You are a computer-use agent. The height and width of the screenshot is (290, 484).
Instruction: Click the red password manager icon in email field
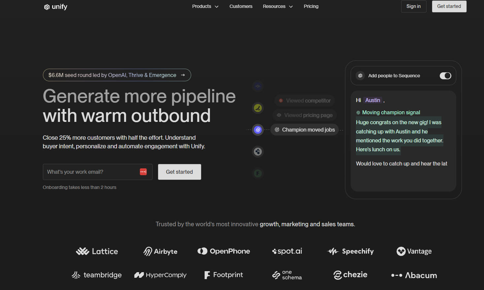tap(143, 172)
